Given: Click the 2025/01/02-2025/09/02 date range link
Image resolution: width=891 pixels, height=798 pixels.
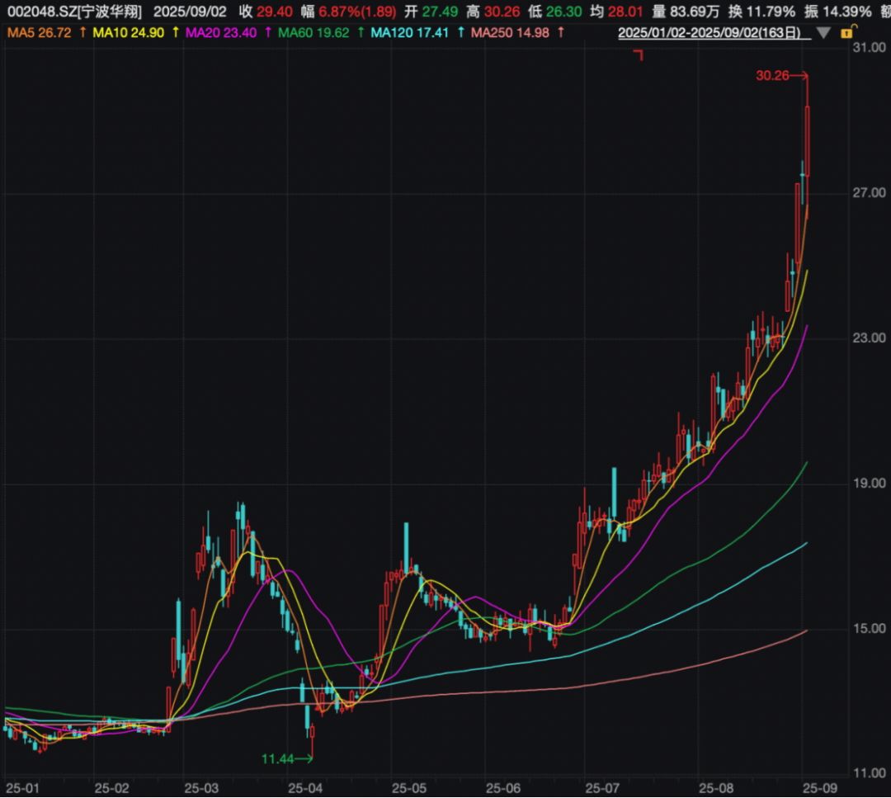Looking at the screenshot, I should (x=714, y=32).
